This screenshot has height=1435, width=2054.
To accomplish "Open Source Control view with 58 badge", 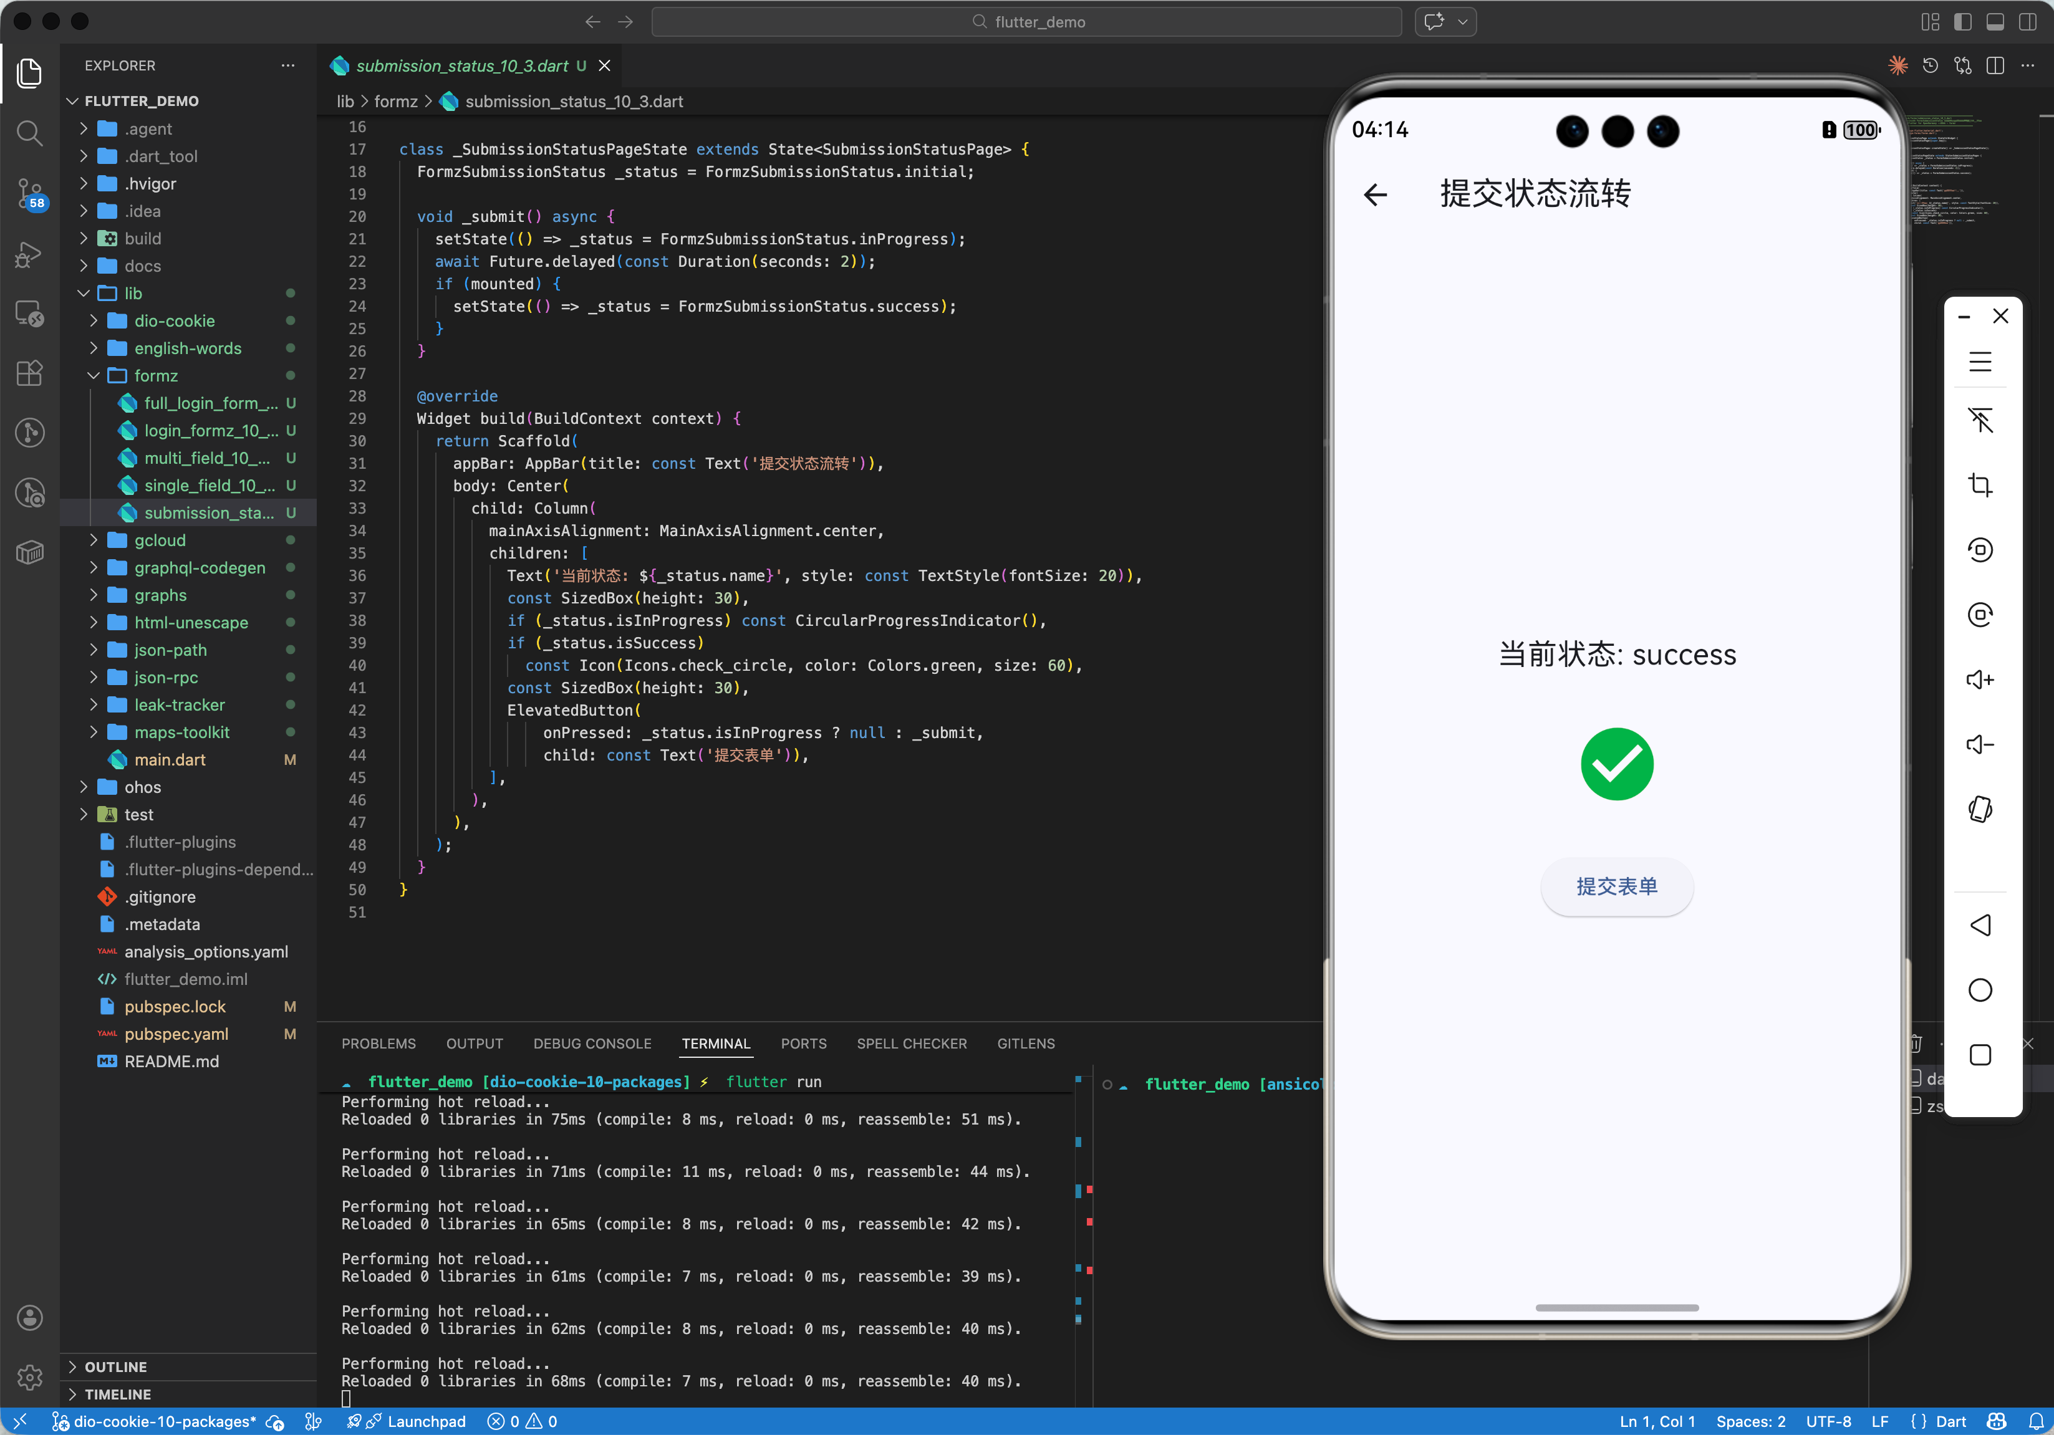I will tap(29, 193).
